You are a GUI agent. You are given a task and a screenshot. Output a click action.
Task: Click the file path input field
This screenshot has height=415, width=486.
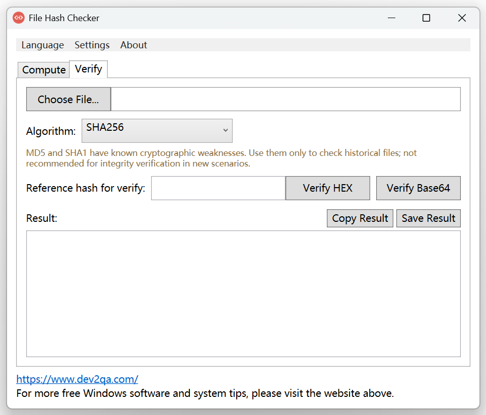(286, 99)
